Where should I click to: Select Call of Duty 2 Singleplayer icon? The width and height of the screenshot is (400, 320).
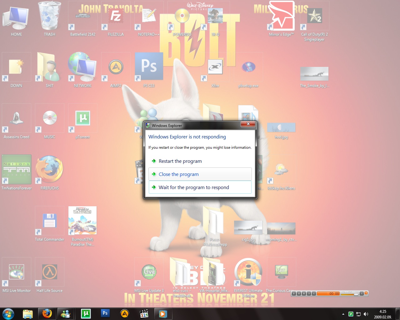[x=314, y=22]
